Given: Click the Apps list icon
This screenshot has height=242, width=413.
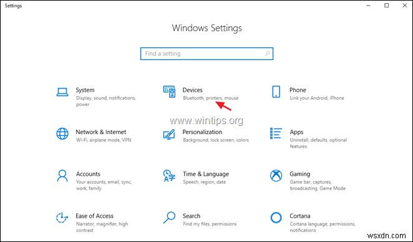Looking at the screenshot, I should (276, 133).
